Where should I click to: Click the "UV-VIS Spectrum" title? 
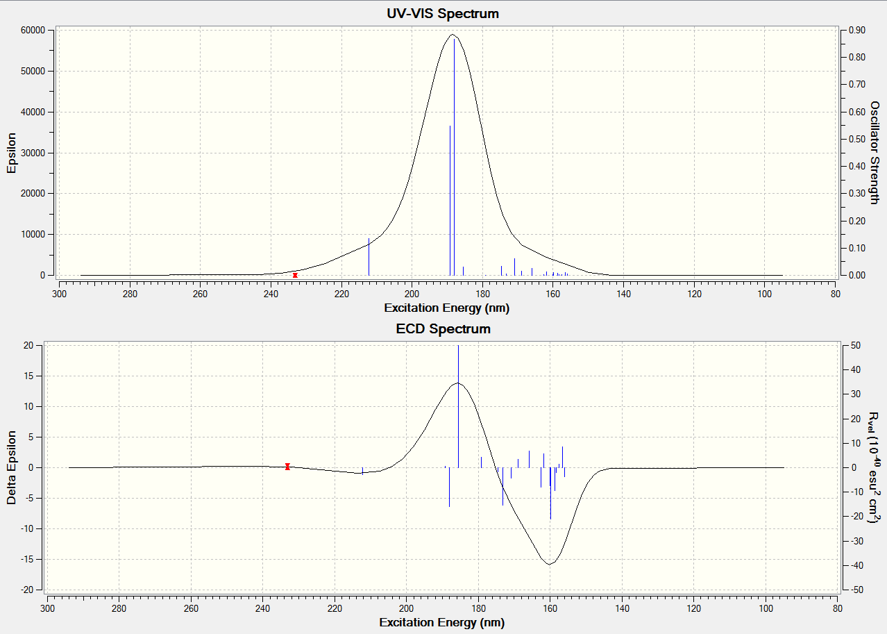[x=443, y=13]
